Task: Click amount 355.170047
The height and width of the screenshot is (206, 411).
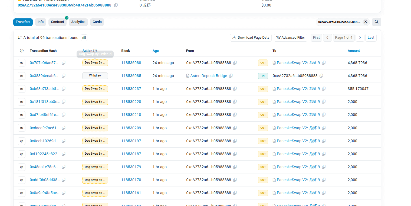Action: point(358,89)
